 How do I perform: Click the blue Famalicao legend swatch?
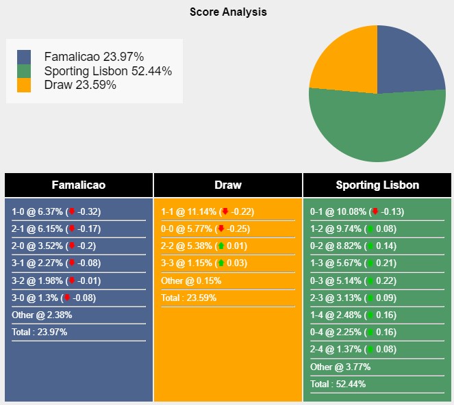coord(24,57)
